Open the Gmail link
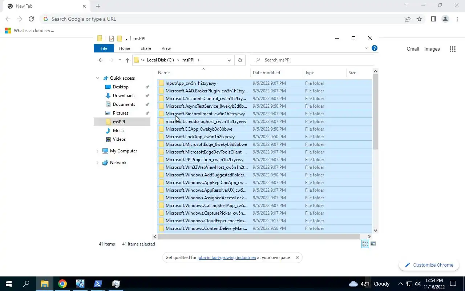465x291 pixels. pos(413,49)
